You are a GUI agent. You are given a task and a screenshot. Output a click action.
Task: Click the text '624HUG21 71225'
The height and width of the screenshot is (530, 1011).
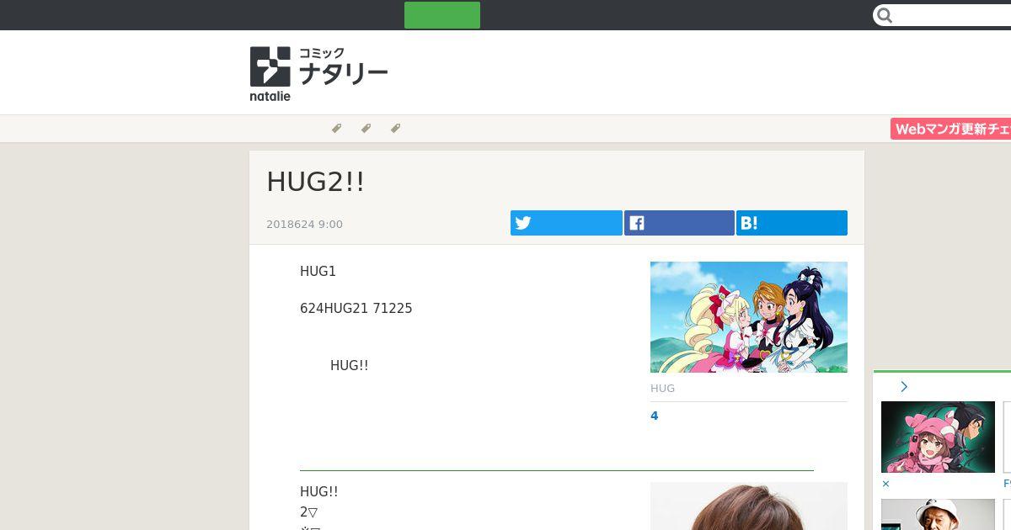point(356,309)
